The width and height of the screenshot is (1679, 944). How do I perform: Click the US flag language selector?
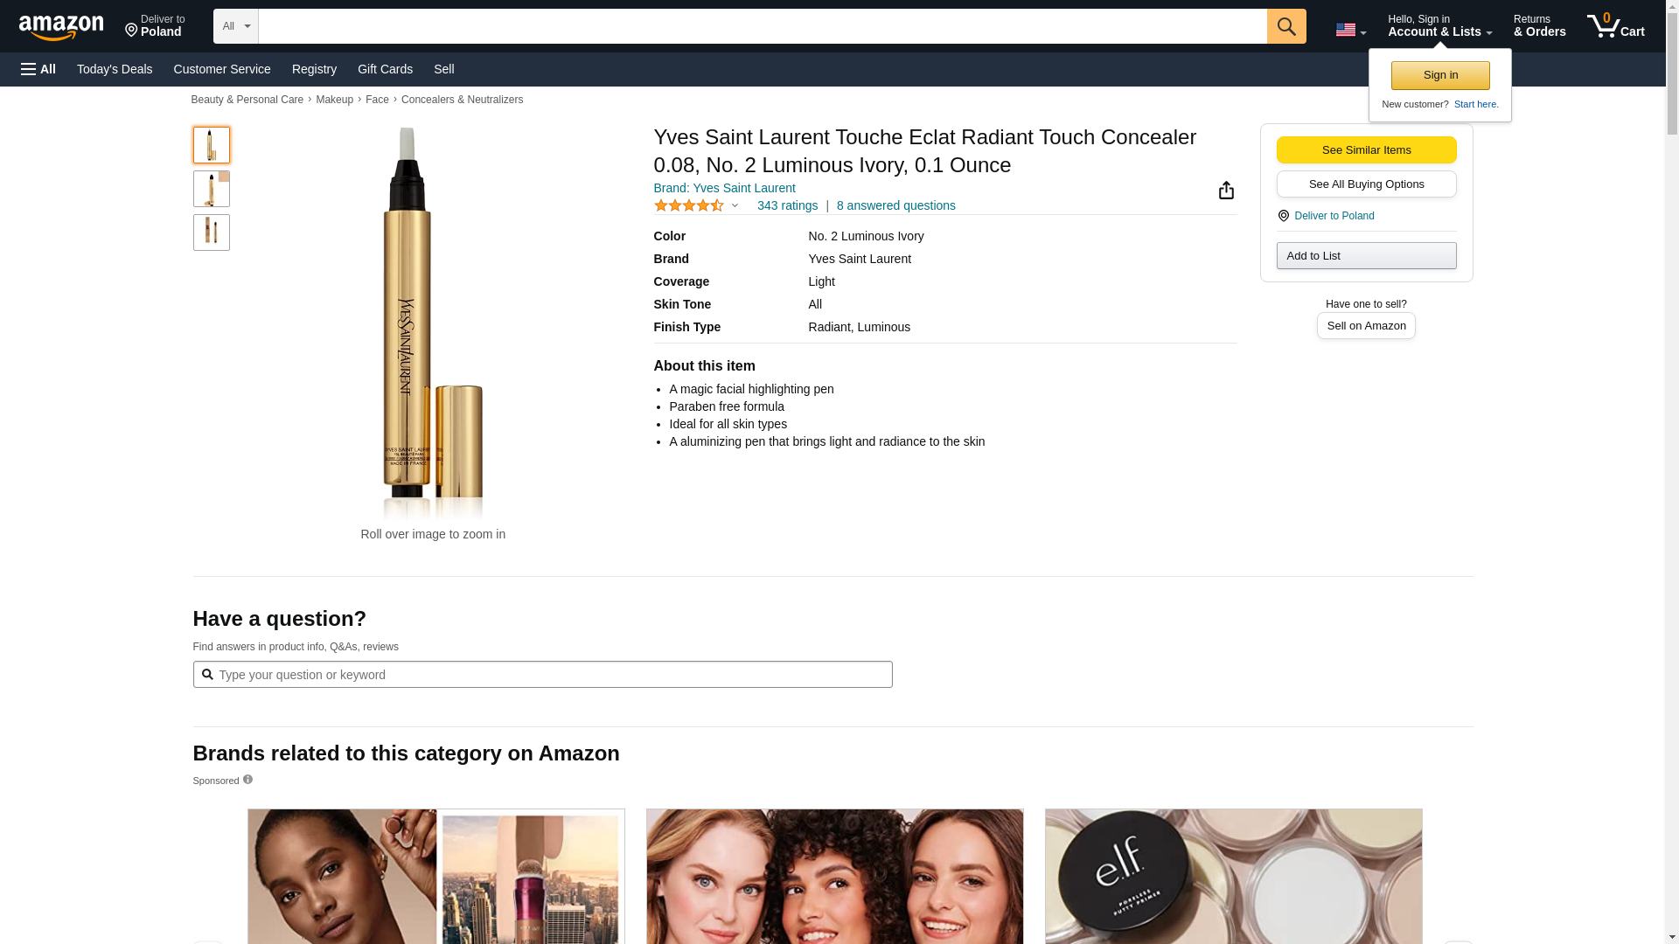[x=1350, y=30]
